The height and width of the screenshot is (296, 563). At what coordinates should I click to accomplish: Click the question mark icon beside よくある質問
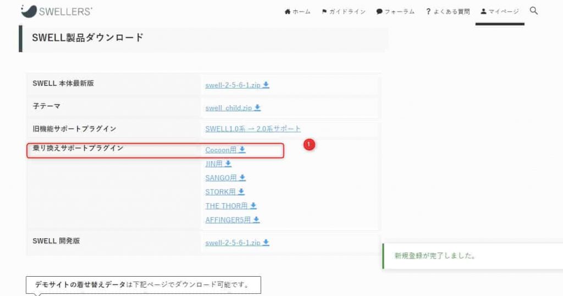click(x=428, y=12)
